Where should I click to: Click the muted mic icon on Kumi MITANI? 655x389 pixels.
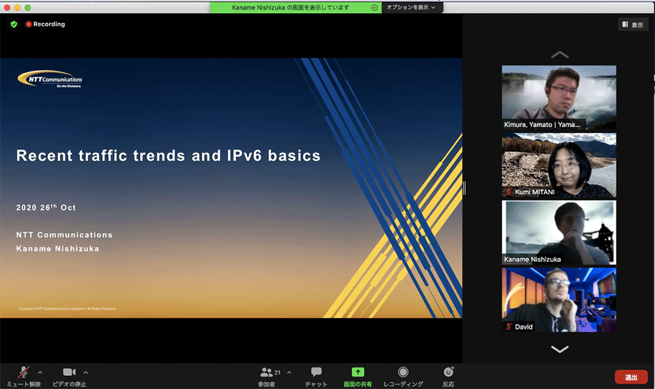pos(508,192)
